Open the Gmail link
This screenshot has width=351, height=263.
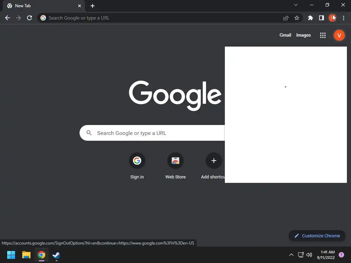pos(285,35)
